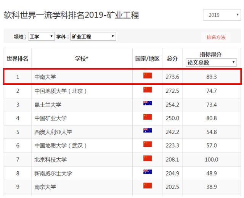This screenshot has width=244, height=198.
Task: Click the page title 软科世界一流学科排名2019-矿业工程
Action: tap(71, 15)
